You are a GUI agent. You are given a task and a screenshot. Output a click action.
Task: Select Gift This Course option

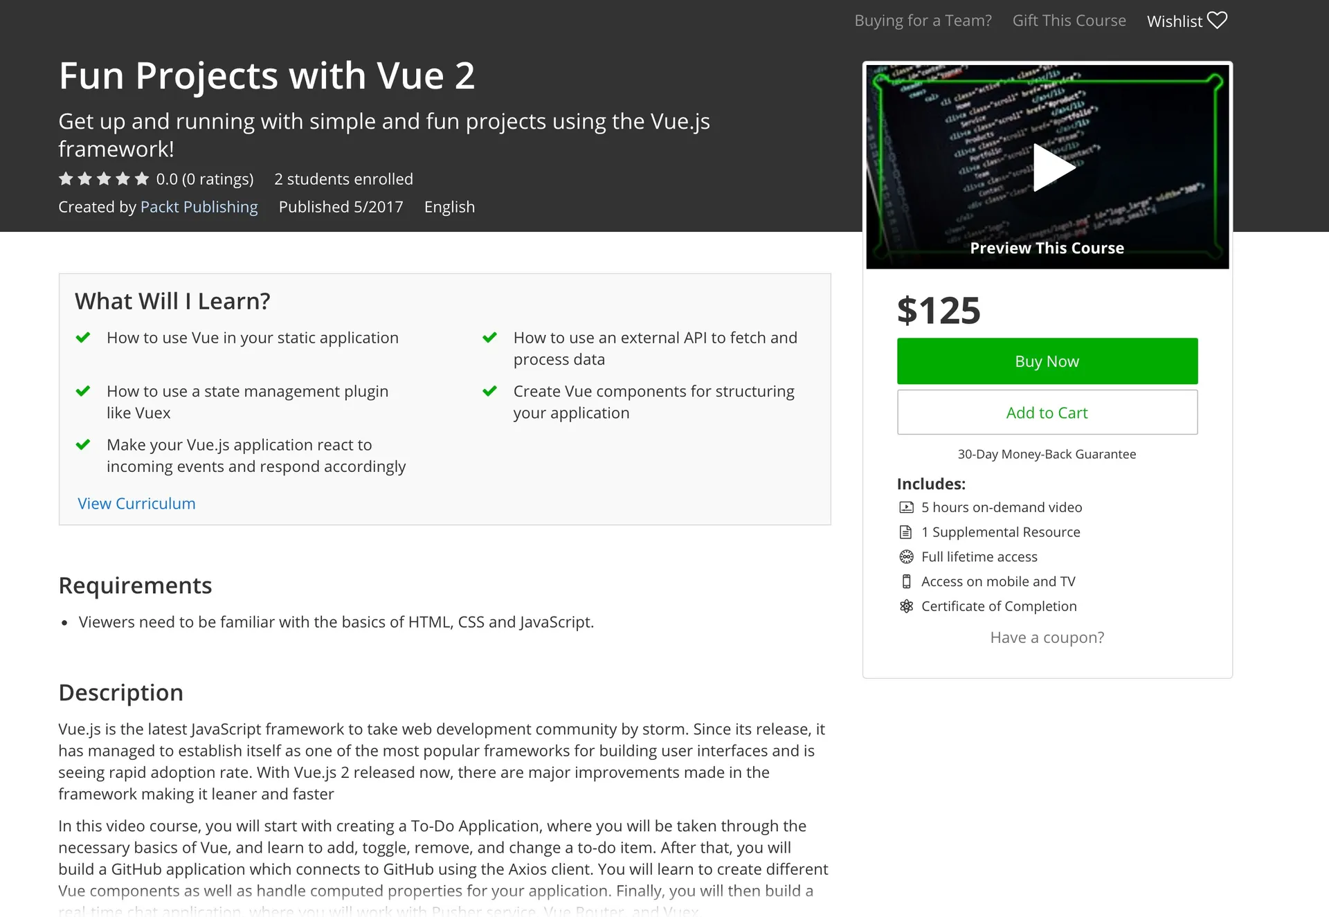pos(1069,21)
